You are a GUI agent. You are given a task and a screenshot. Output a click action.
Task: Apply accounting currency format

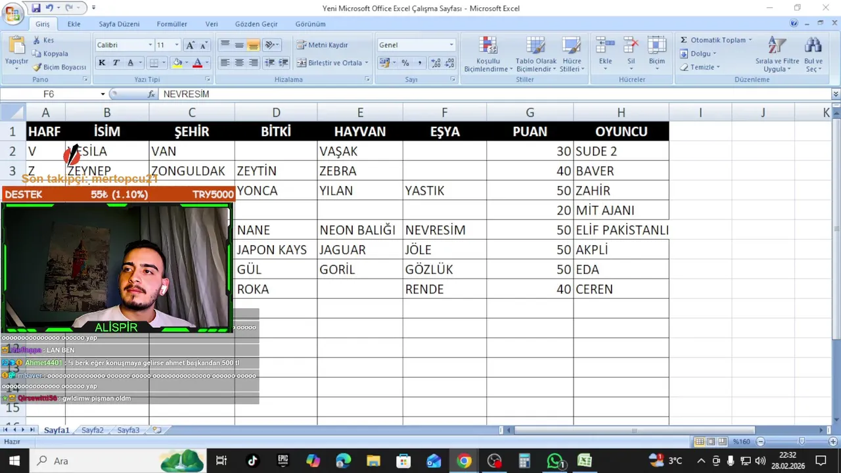tap(386, 63)
